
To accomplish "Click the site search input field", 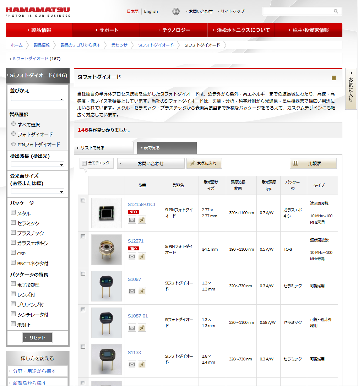I will (298, 11).
